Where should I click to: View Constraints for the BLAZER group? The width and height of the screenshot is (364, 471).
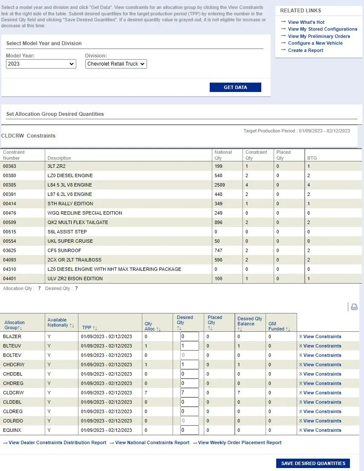point(322,336)
